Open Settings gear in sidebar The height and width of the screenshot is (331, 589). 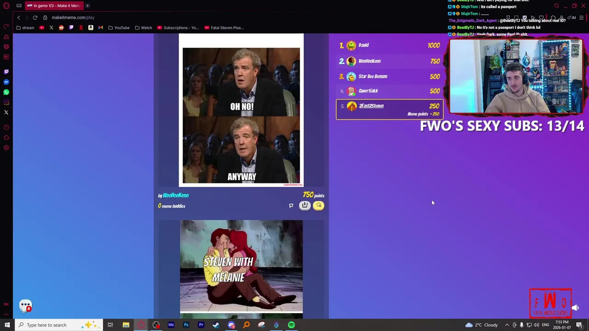[x=6, y=148]
